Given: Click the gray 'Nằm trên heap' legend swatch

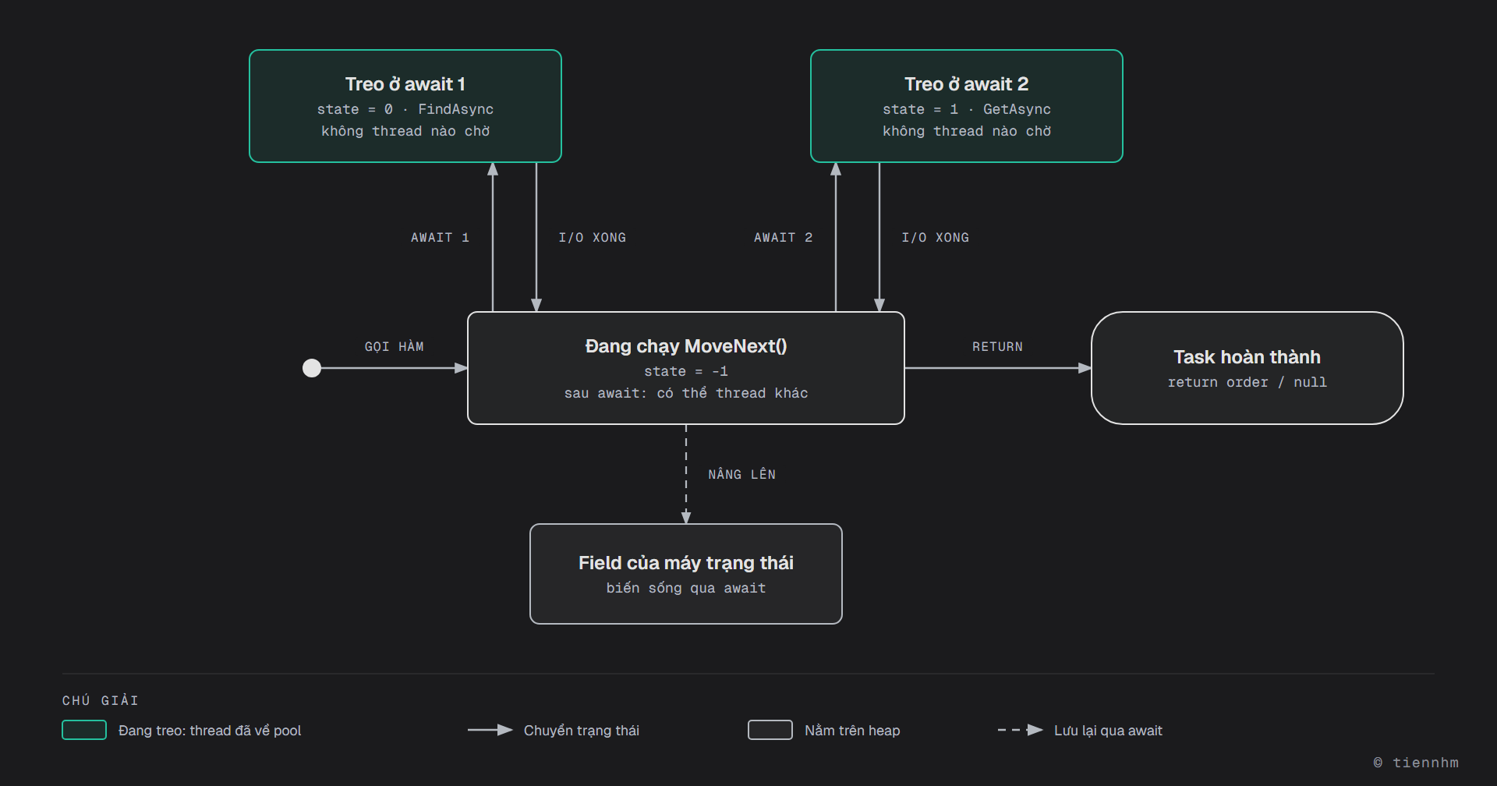Looking at the screenshot, I should tap(770, 730).
